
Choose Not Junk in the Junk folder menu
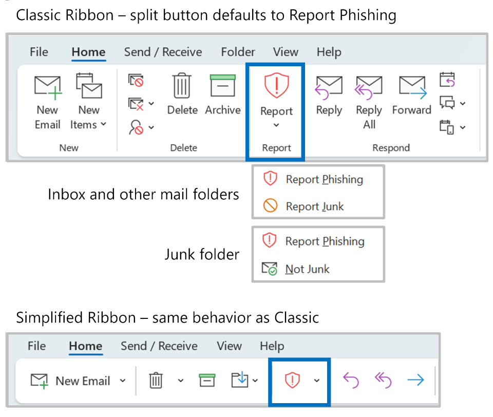[x=307, y=269]
